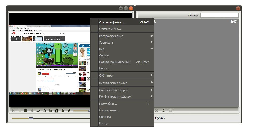Expand the Субтитры submenu

(122, 76)
